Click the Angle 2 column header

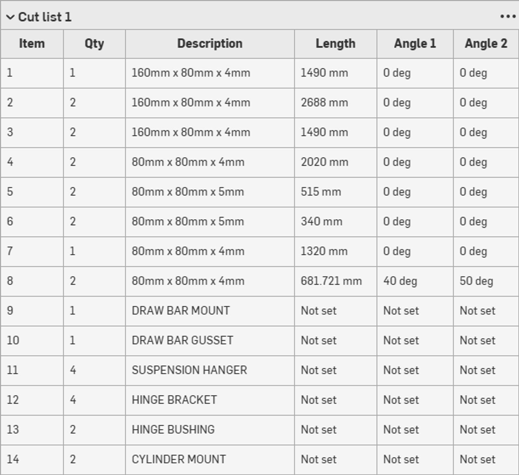485,43
